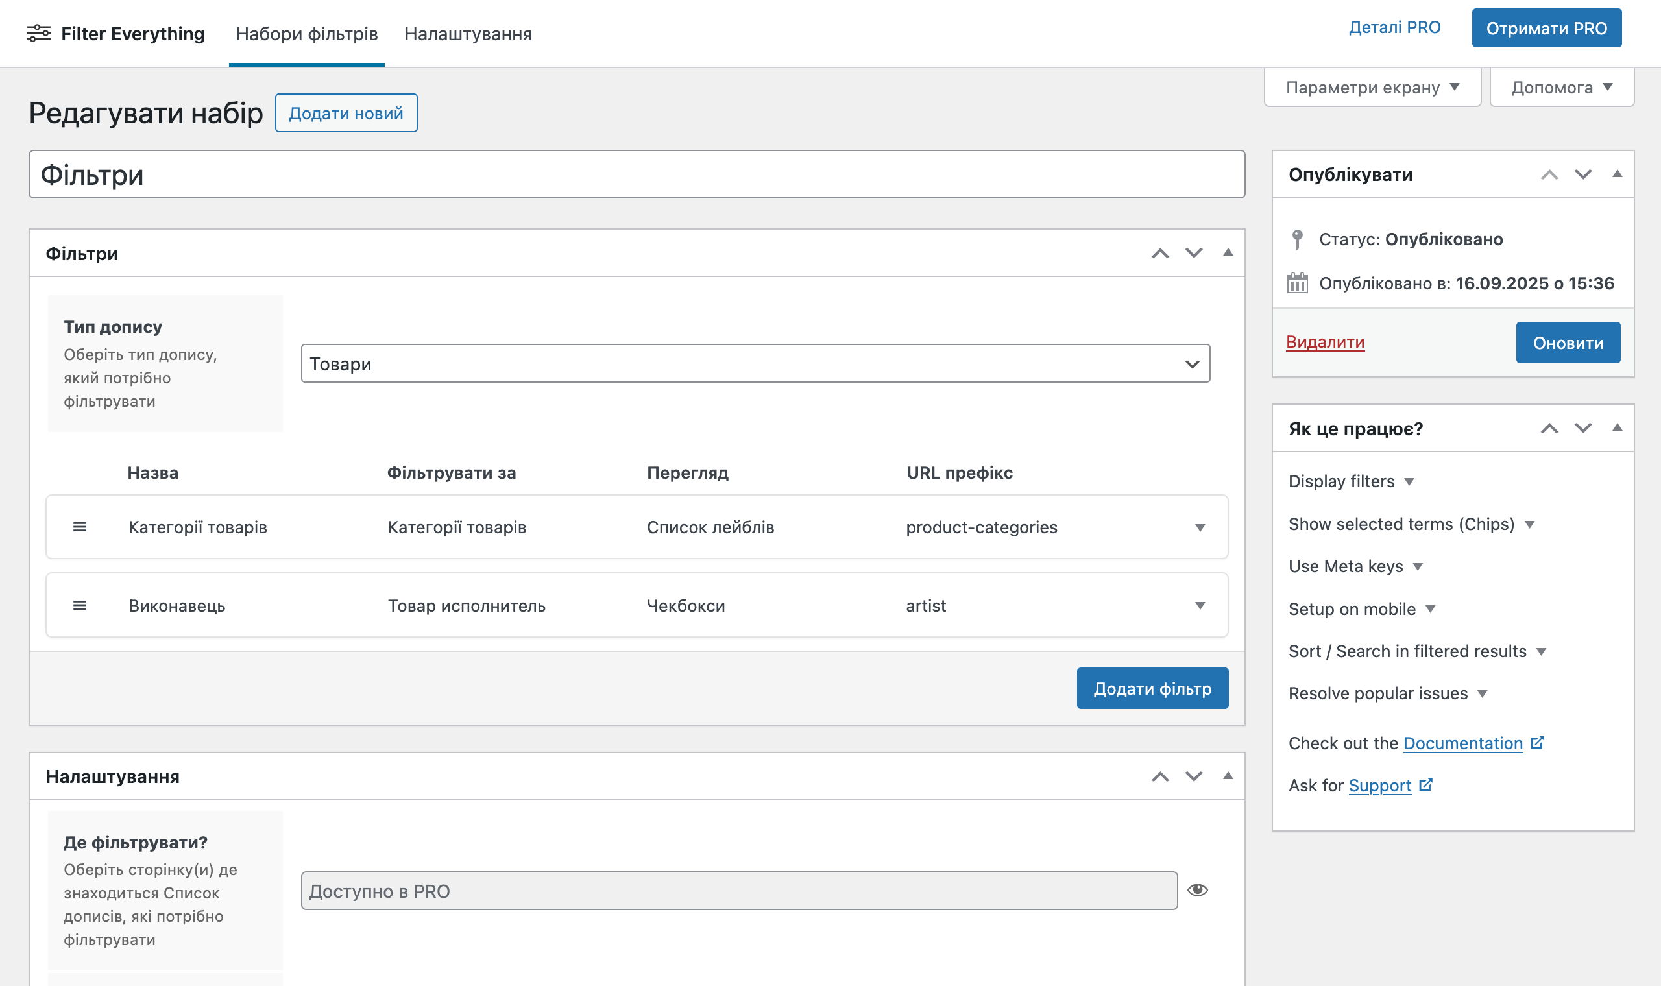Click the Категорії товарів name cell
This screenshot has height=986, width=1661.
point(198,527)
